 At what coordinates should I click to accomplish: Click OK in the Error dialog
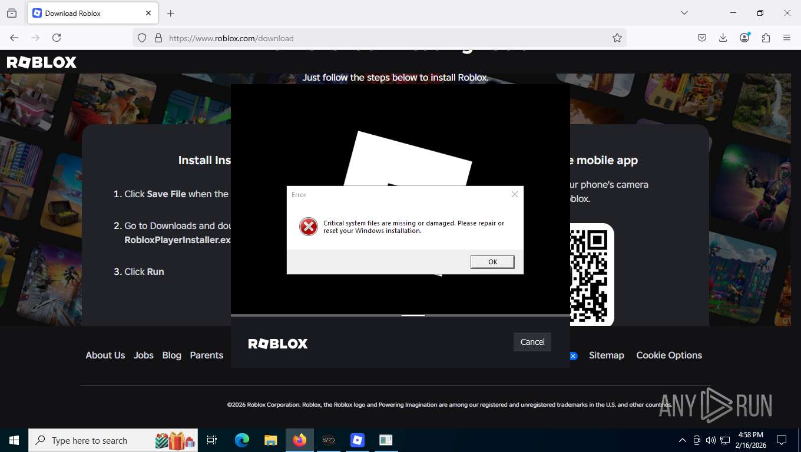click(x=492, y=262)
